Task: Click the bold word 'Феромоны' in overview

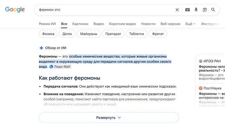Action: click(x=48, y=56)
